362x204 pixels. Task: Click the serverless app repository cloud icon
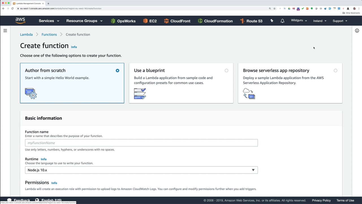(x=249, y=93)
